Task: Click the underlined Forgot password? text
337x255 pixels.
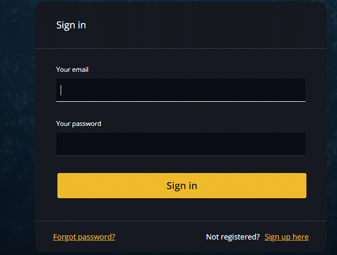Action: (84, 237)
